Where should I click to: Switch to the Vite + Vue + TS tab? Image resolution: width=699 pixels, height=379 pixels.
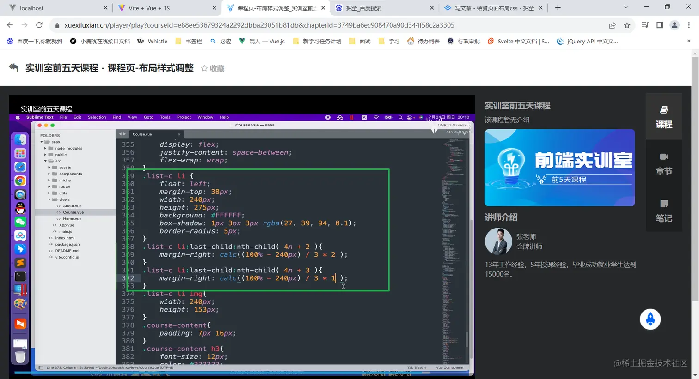tap(166, 8)
